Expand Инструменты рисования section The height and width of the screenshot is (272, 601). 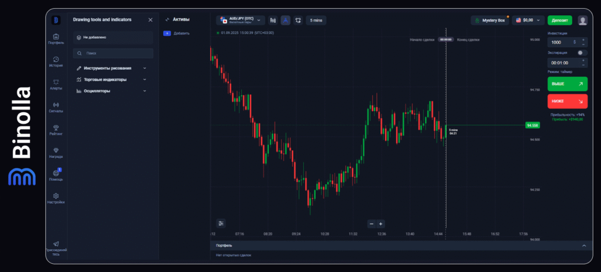click(112, 68)
